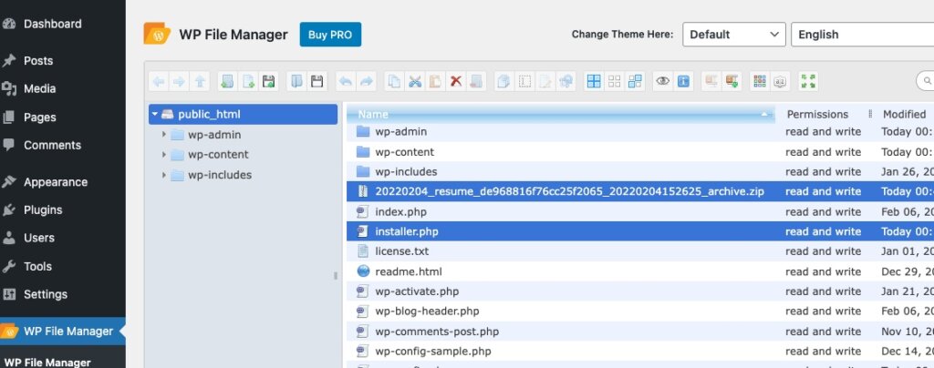
Task: Click the Extract archive icon
Action: coord(711,81)
